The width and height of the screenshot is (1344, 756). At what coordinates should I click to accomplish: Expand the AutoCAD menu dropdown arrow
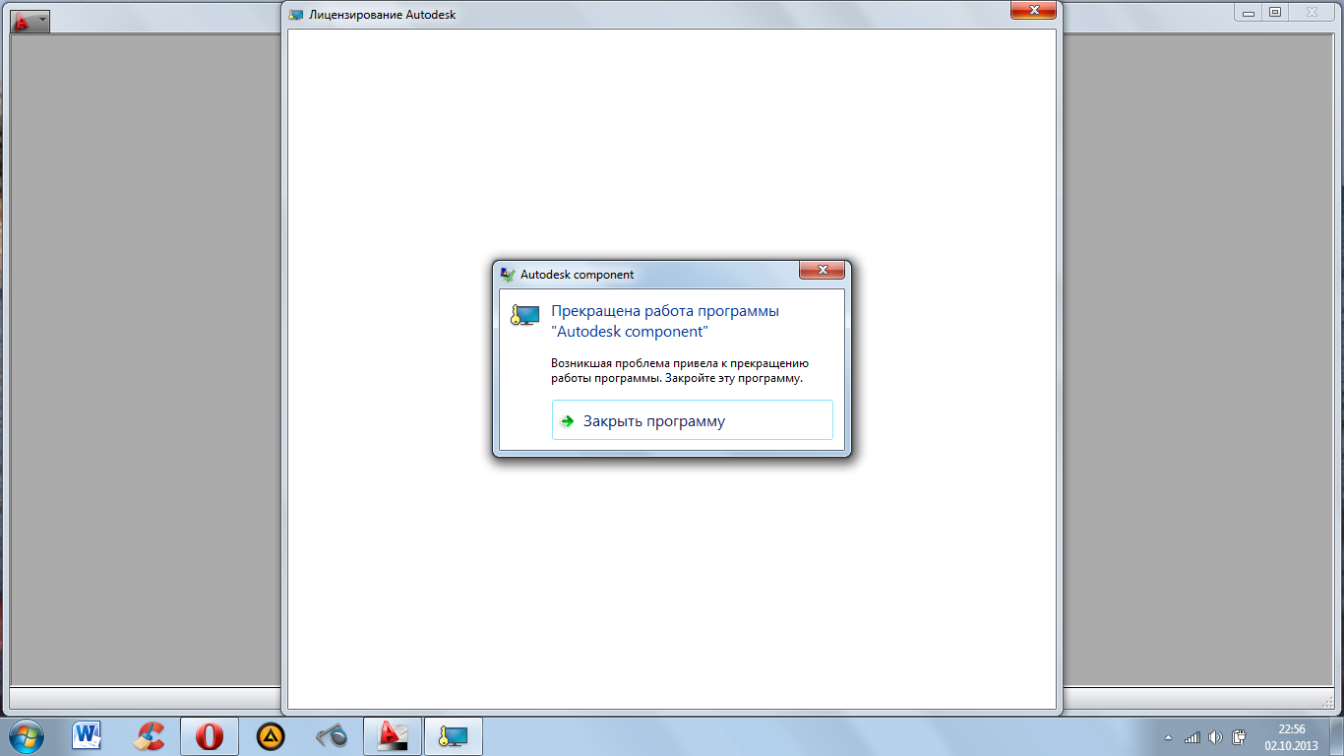(42, 20)
